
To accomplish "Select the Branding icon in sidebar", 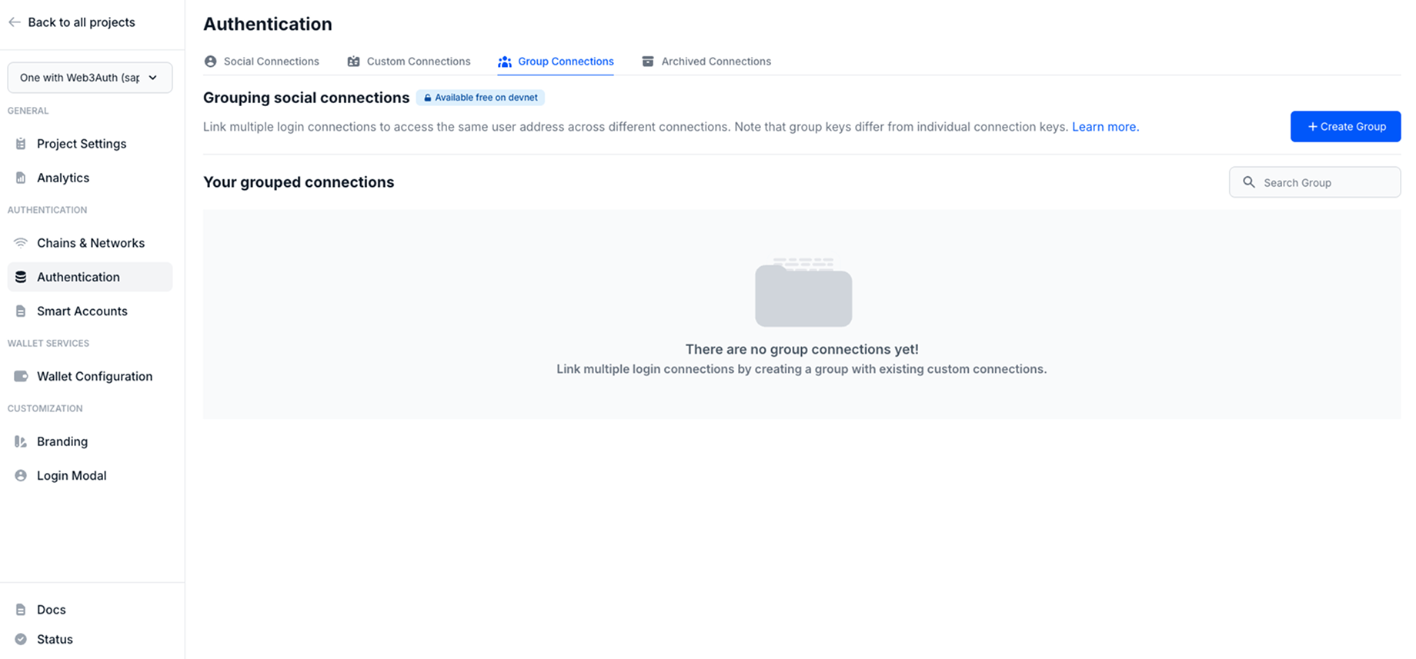I will [20, 441].
